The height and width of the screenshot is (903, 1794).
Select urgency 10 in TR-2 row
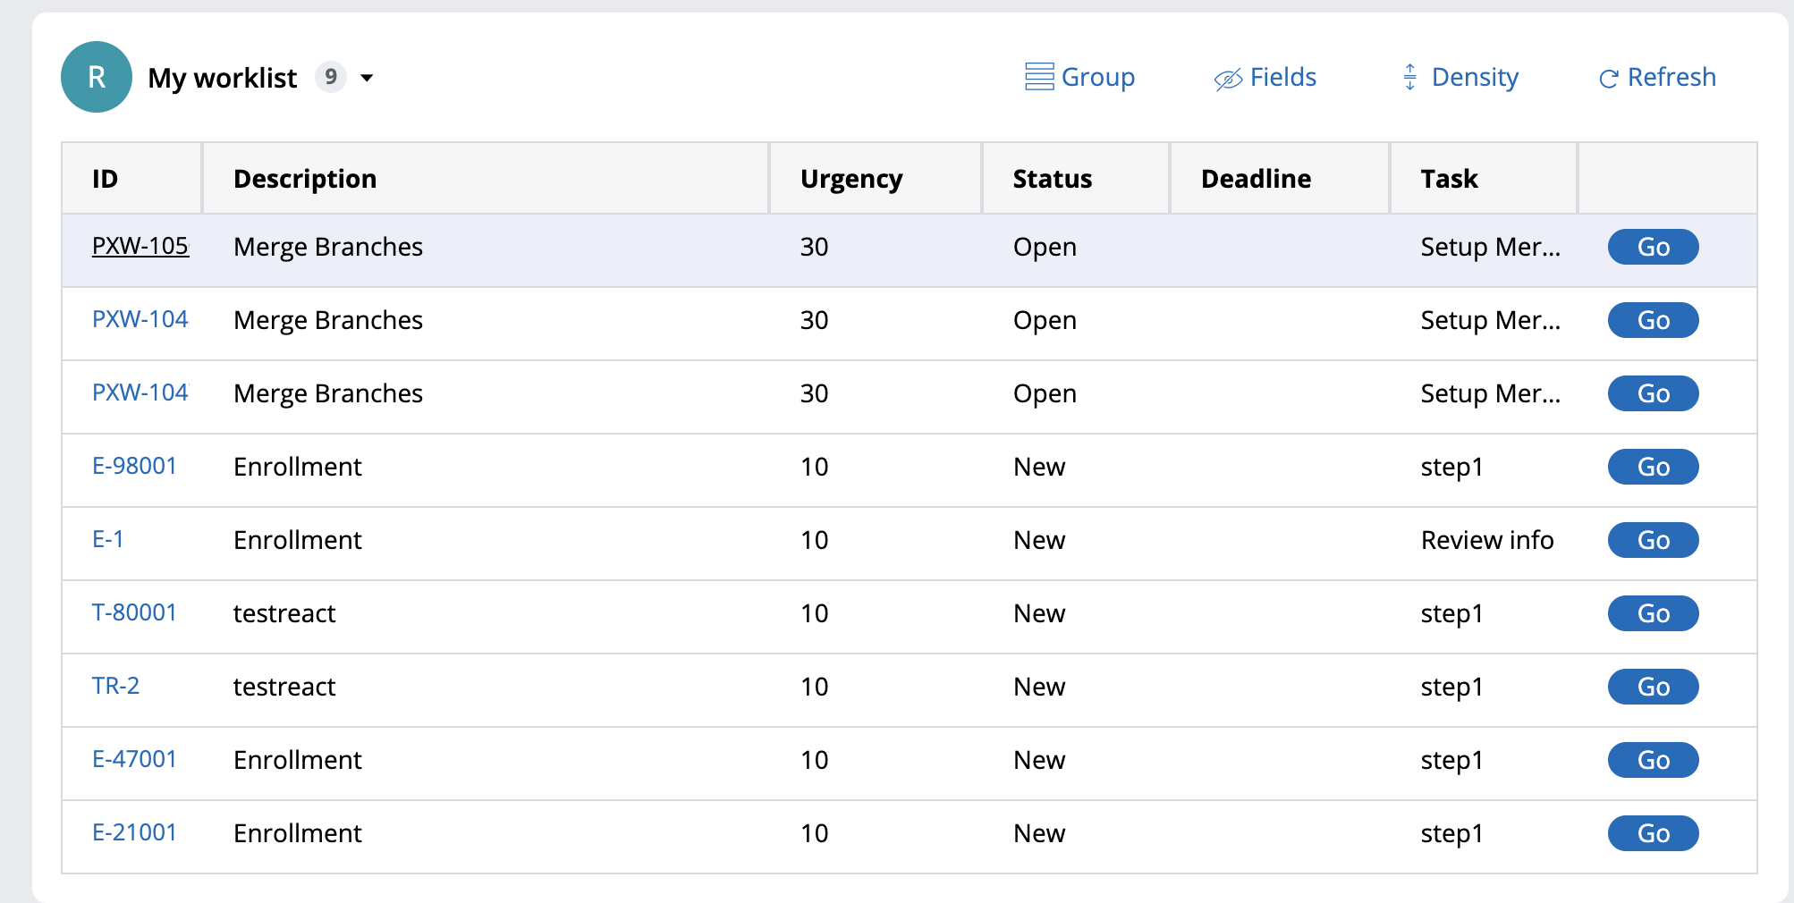(815, 687)
